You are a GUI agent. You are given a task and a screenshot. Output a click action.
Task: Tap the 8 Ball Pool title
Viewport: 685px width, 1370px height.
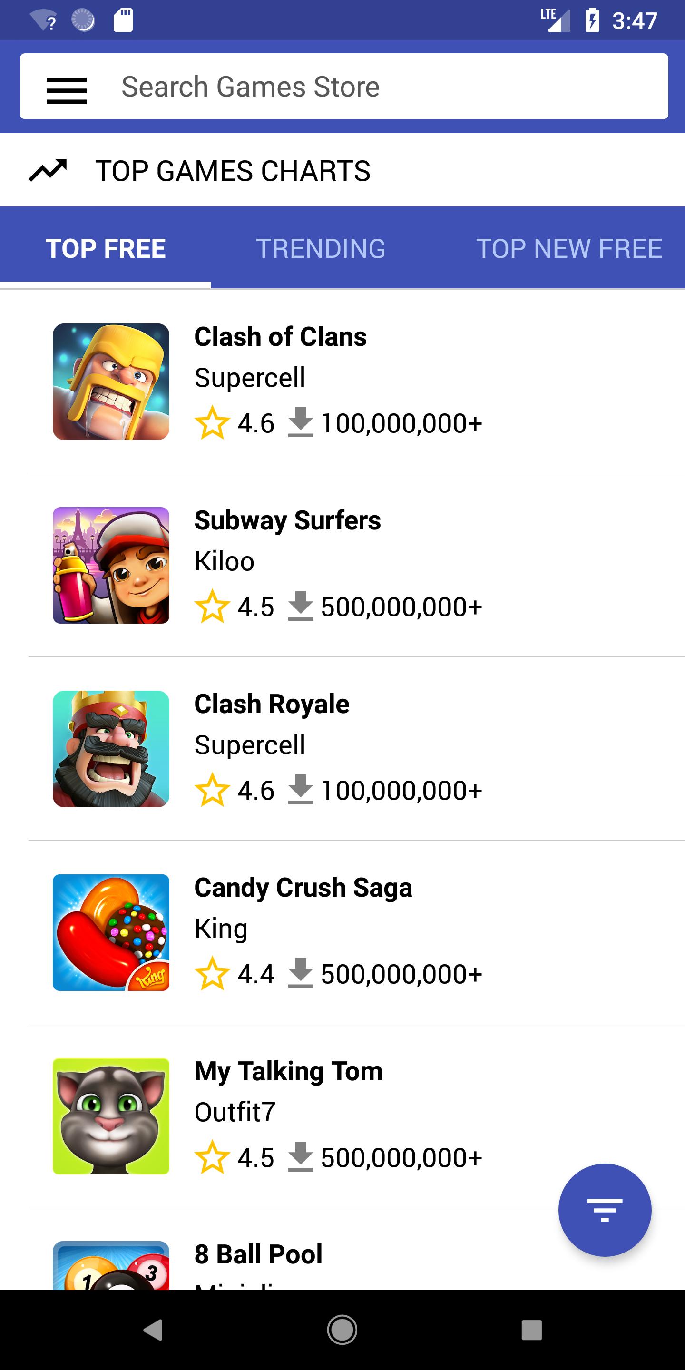pyautogui.click(x=258, y=1254)
